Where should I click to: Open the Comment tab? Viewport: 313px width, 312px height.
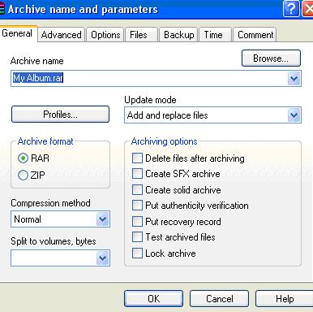[255, 35]
